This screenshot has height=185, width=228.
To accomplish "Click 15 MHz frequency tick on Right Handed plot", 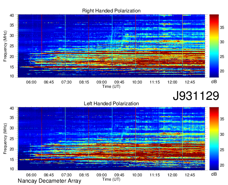I will click(x=12, y=67).
